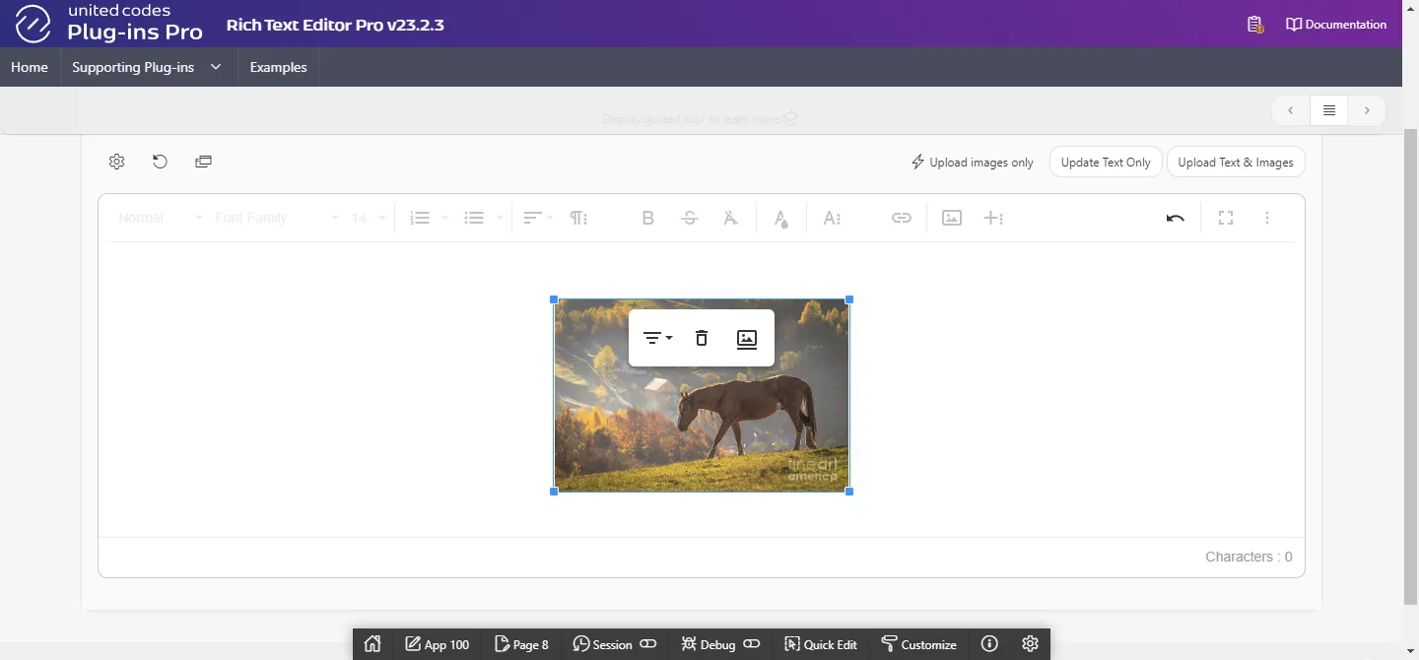Toggle strikethrough formatting
This screenshot has height=660, width=1419.
(x=690, y=218)
